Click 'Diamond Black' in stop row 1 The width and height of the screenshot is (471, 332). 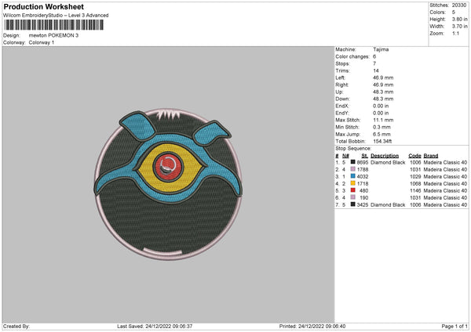(388, 162)
